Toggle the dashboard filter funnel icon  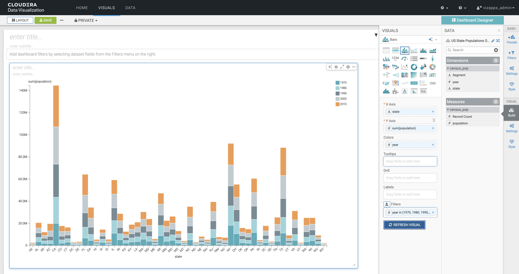tap(376, 35)
